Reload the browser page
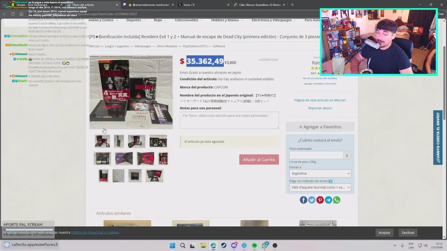Image resolution: width=447 pixels, height=251 pixels. 13,14
